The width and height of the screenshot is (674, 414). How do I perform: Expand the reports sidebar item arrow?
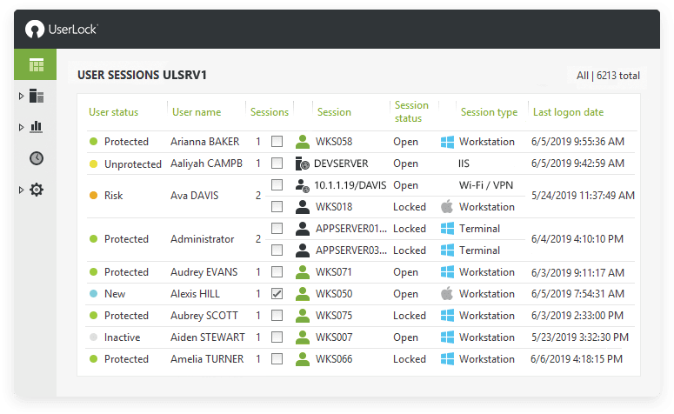(21, 127)
